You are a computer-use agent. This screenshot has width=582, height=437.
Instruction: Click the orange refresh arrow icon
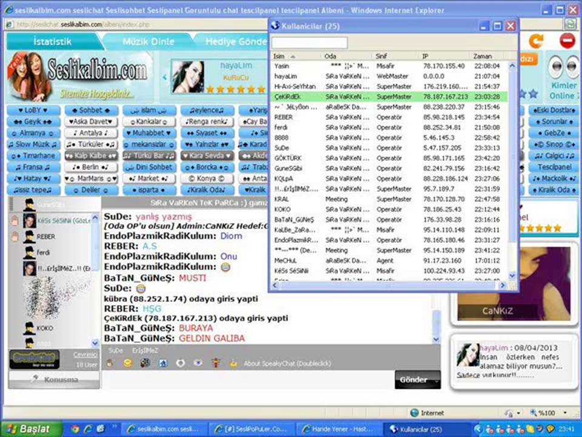pos(536,41)
